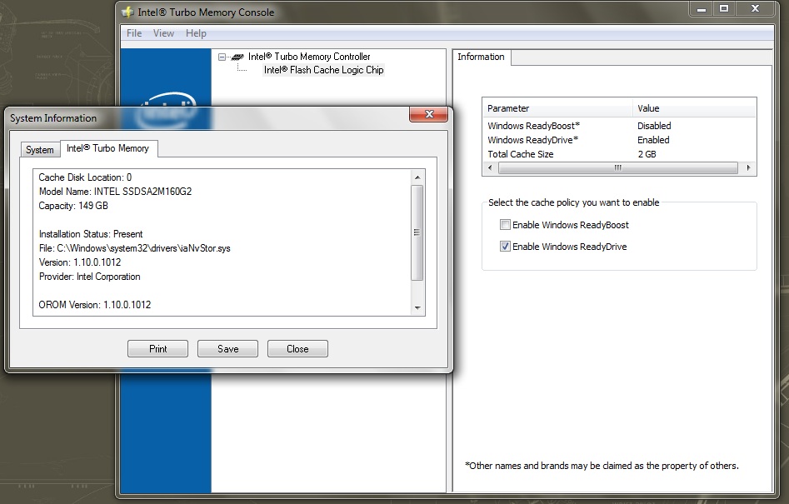789x504 pixels.
Task: Uncheck Enable Windows ReadyDrive
Action: [505, 247]
